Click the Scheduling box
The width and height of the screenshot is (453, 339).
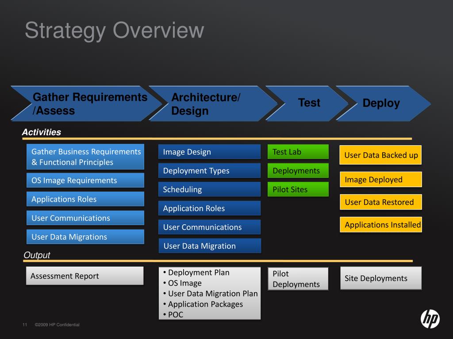[209, 189]
